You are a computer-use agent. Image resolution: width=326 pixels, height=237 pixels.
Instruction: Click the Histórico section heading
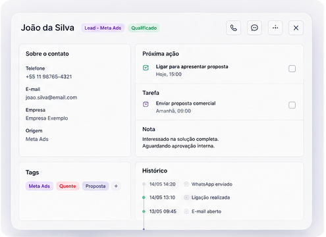pos(155,171)
